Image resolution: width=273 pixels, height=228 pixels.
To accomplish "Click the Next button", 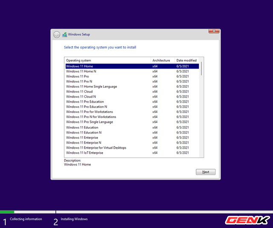I will (206, 172).
